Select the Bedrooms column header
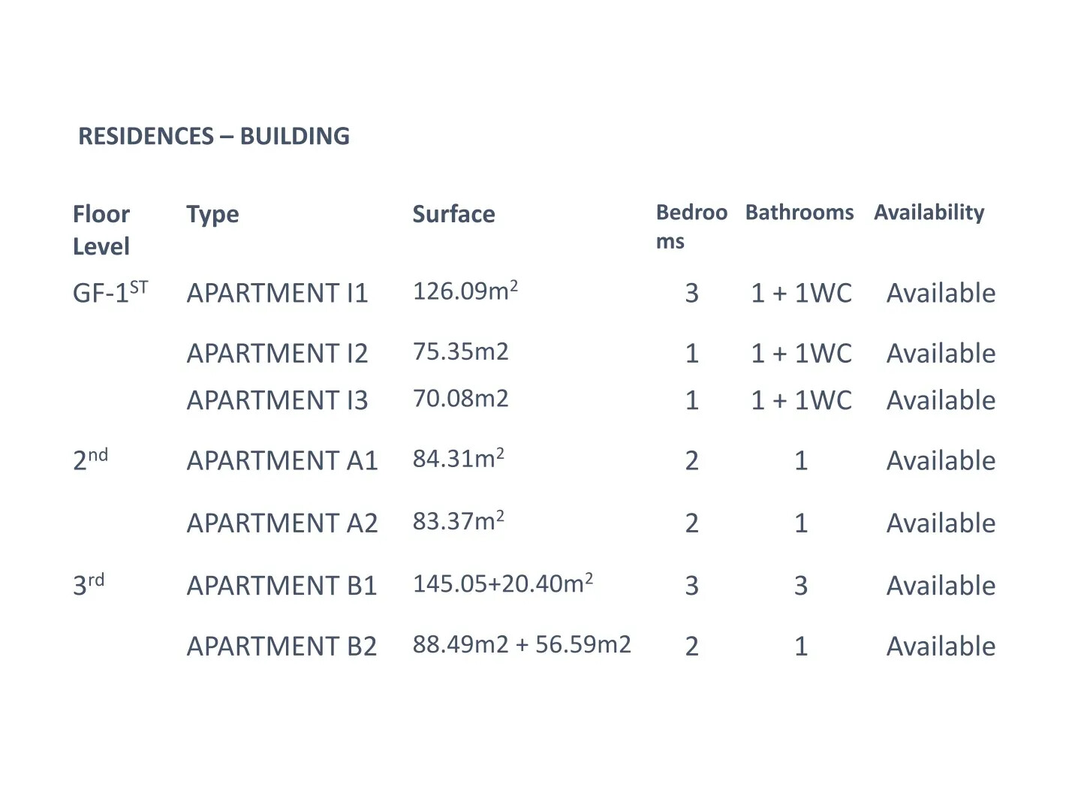 tap(691, 226)
